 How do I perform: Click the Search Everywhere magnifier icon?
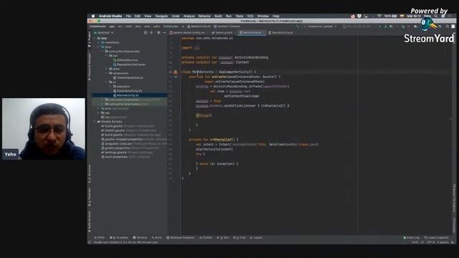pos(448,27)
